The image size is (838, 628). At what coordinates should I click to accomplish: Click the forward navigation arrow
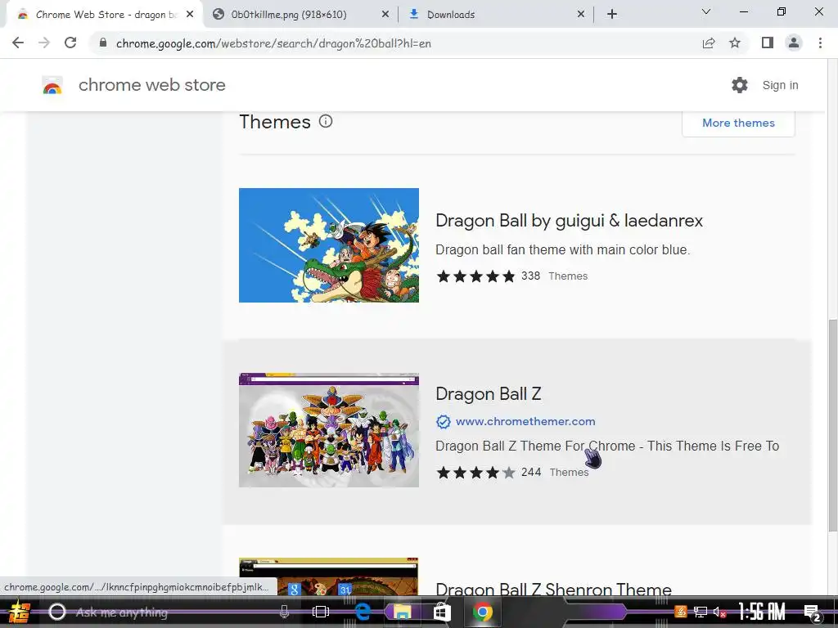44,43
